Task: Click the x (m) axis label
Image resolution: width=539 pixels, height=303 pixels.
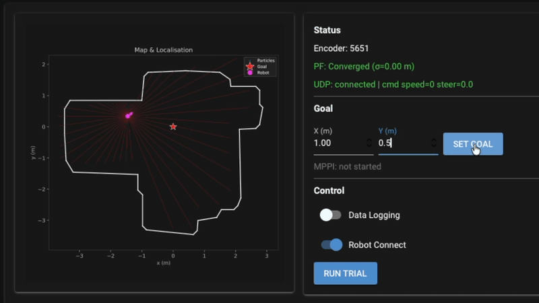Action: point(163,263)
